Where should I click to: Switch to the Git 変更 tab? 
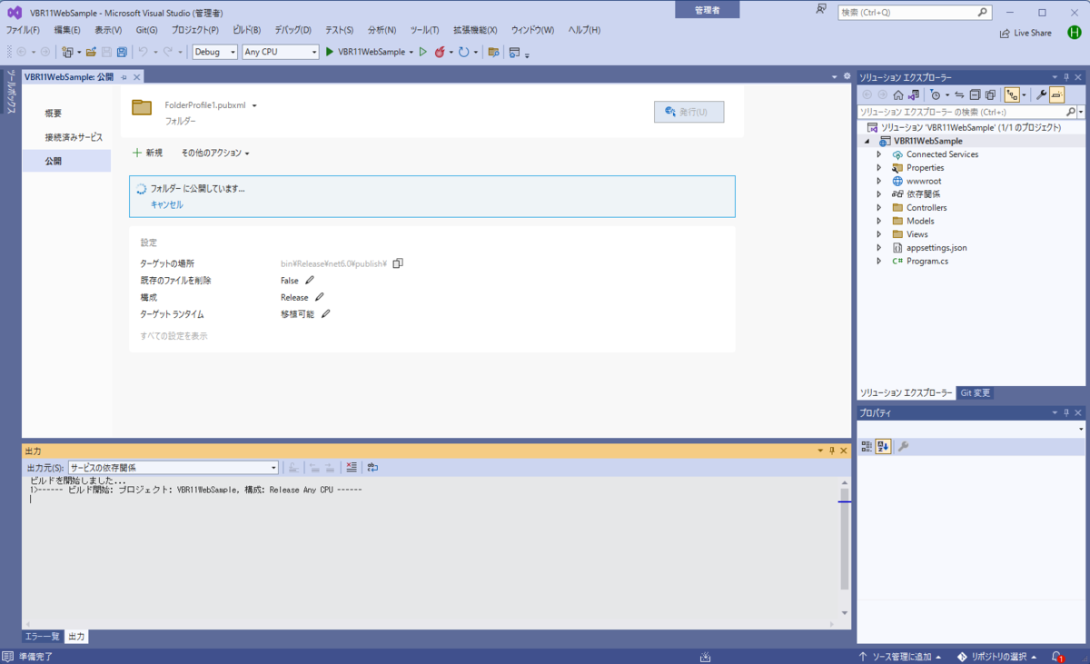(976, 392)
